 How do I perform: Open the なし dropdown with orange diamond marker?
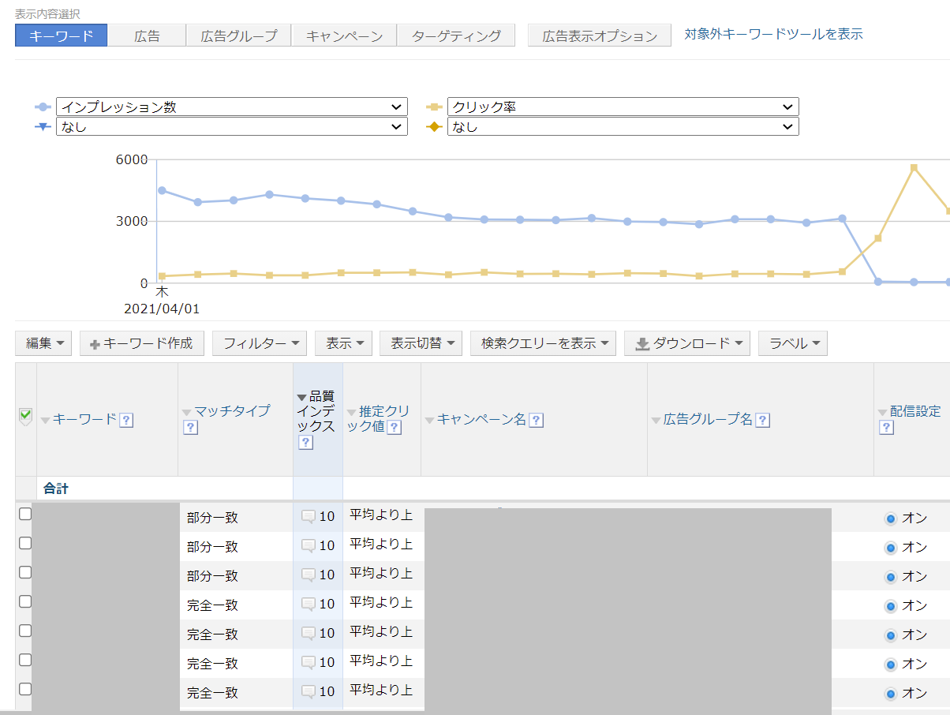623,126
